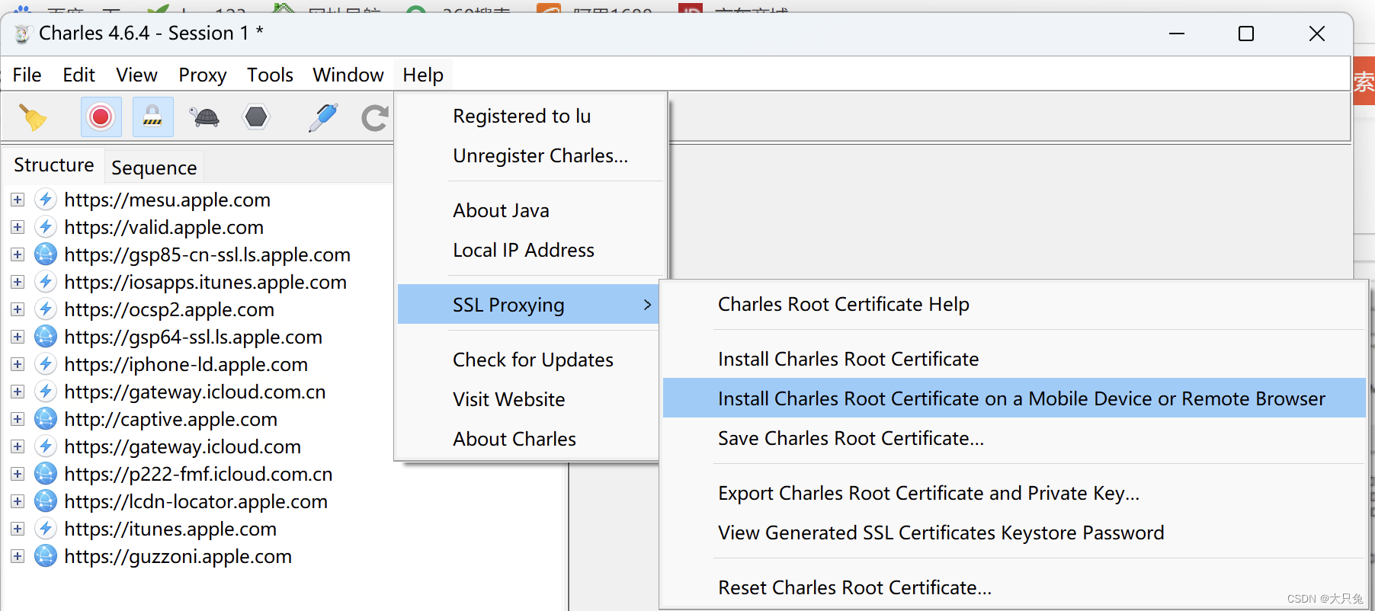Expand the guzzoni.apple.com node

[18, 556]
